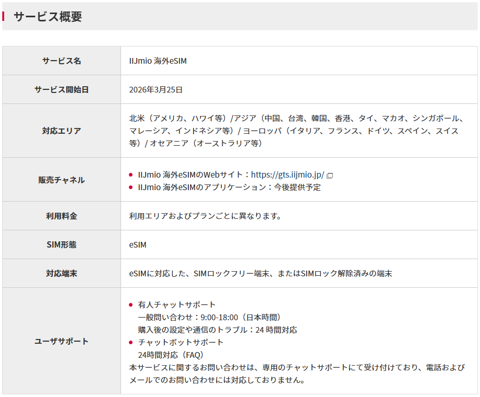
Task: Select the 販売チャネル header cell
Action: click(62, 180)
